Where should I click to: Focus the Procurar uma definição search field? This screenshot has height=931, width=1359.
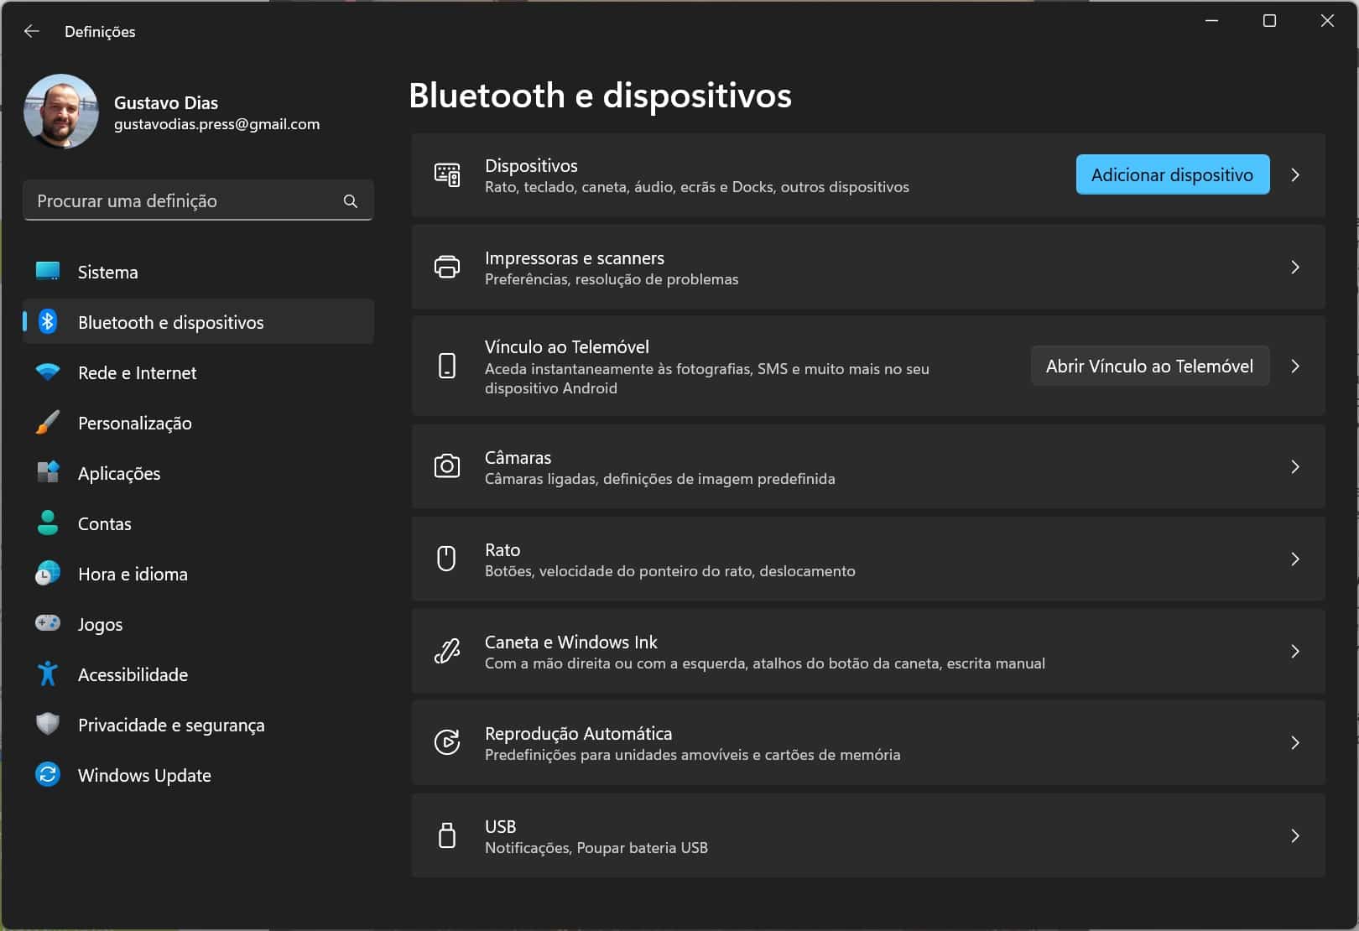point(185,201)
